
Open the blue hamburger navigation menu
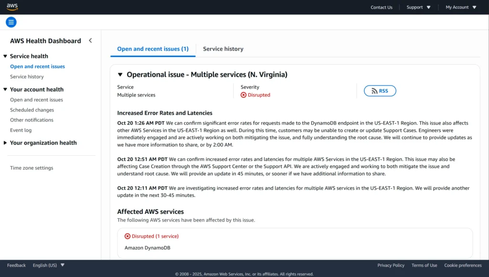[x=11, y=22]
